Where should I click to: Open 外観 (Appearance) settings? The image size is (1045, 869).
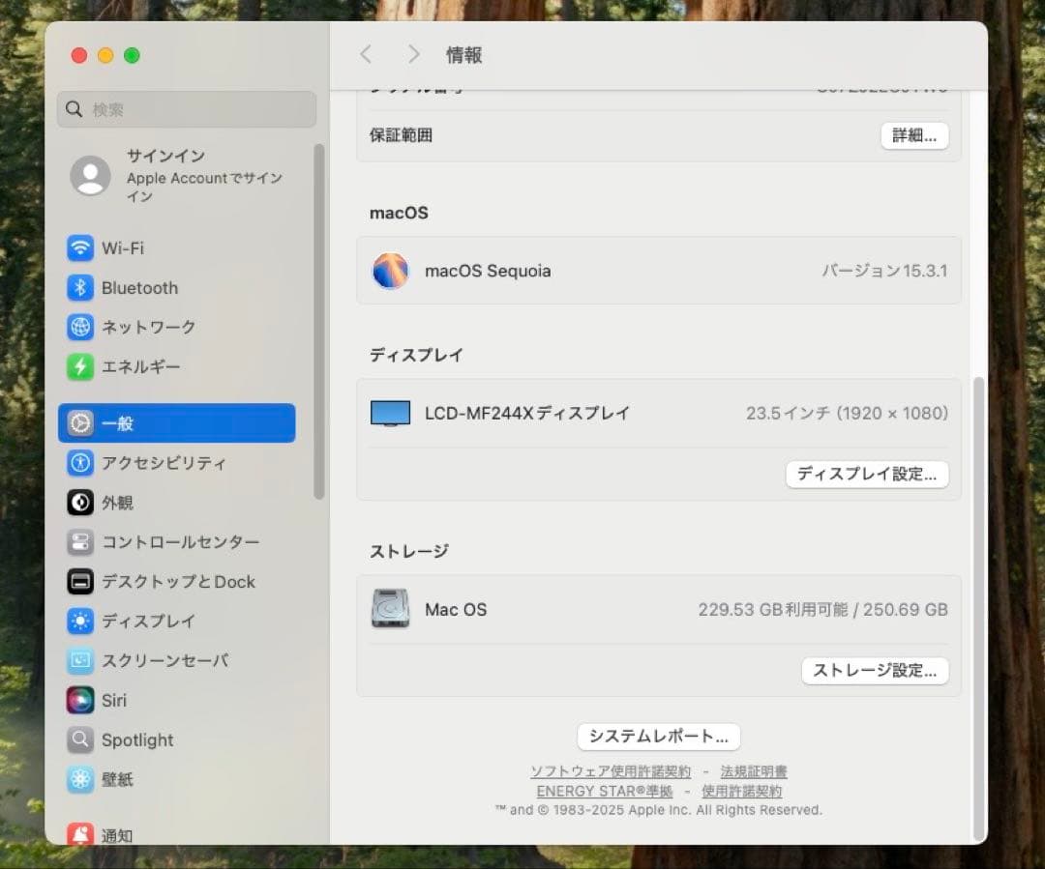118,503
